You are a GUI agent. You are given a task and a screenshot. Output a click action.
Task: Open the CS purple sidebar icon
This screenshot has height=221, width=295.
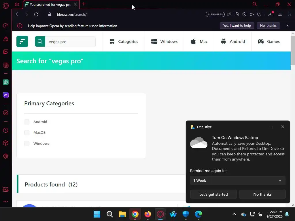pyautogui.click(x=6, y=95)
